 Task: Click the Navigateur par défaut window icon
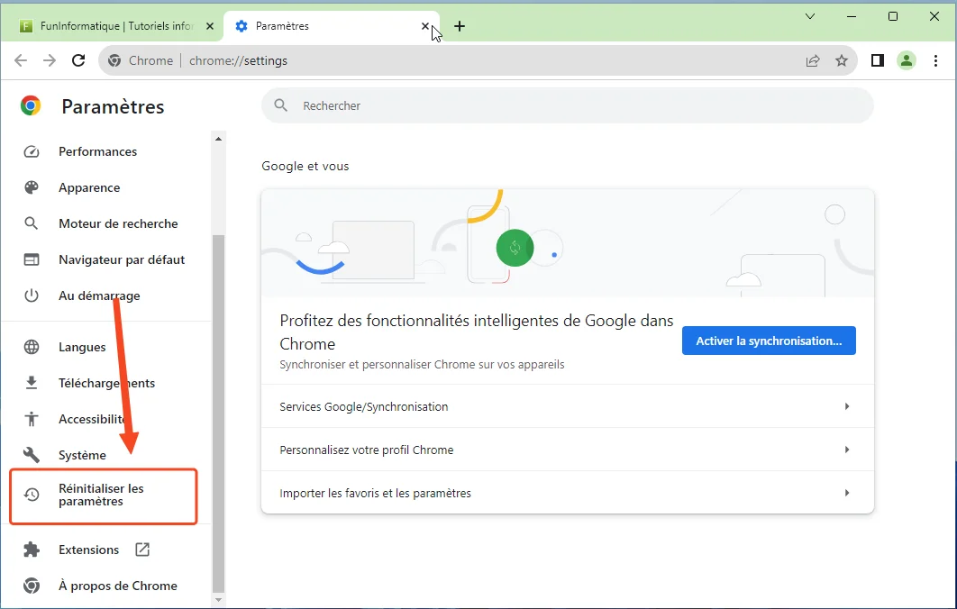click(32, 259)
